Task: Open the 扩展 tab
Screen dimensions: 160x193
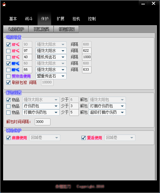Action: tap(60, 19)
